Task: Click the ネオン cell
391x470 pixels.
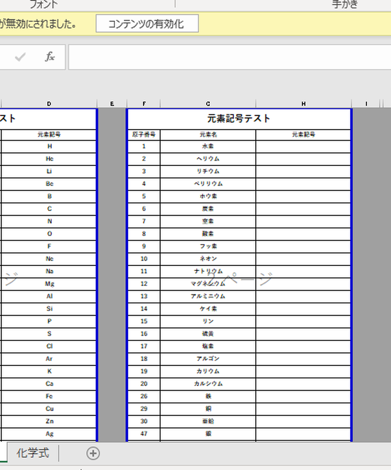Action: pyautogui.click(x=208, y=259)
